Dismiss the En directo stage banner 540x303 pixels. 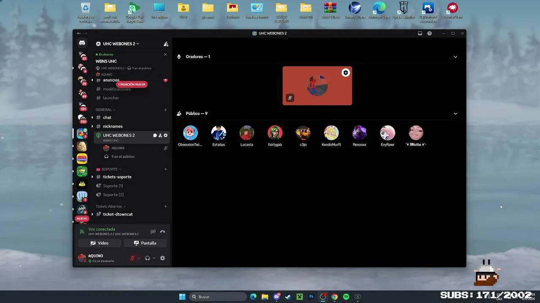[x=165, y=54]
